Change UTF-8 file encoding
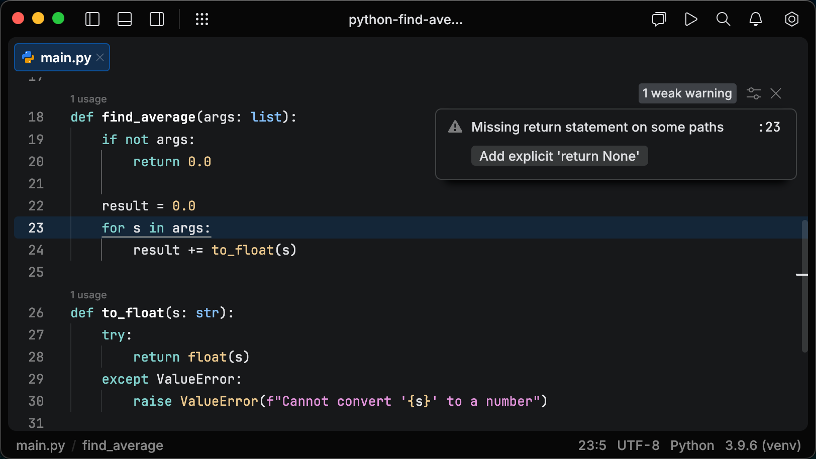Screen dimensions: 816x459 click(x=638, y=445)
